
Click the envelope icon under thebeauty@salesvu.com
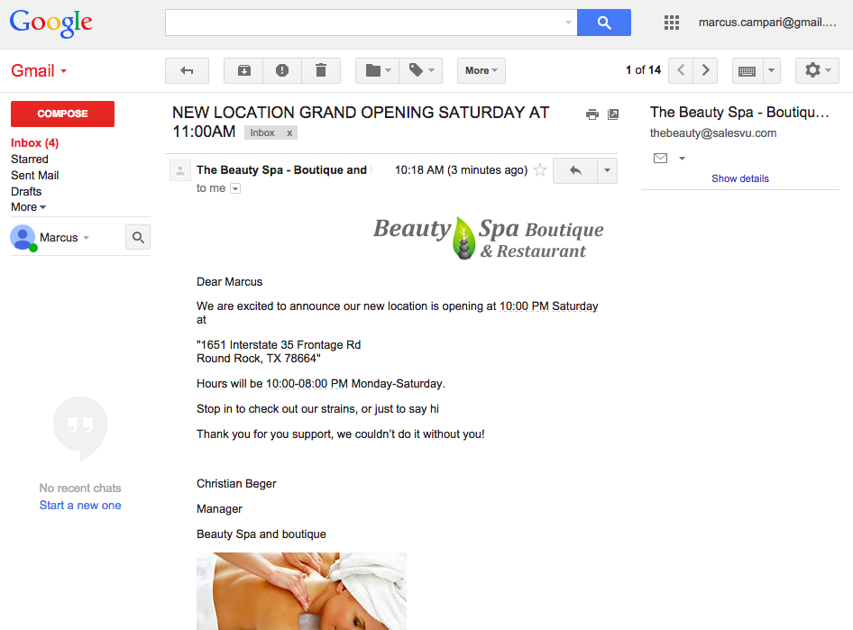tap(660, 159)
